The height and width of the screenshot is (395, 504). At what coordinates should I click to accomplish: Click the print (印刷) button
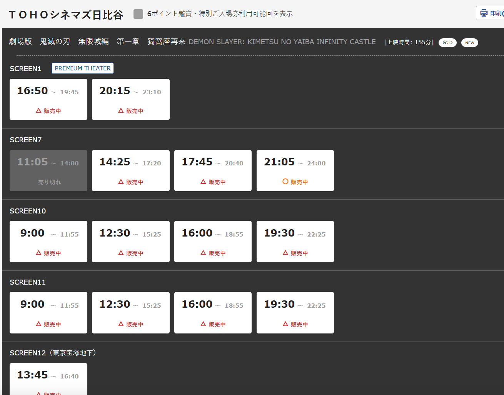tap(491, 13)
